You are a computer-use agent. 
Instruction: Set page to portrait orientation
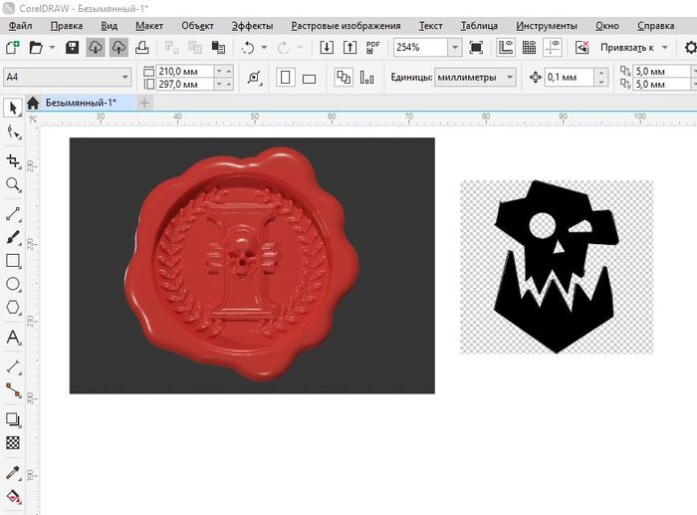pyautogui.click(x=286, y=77)
